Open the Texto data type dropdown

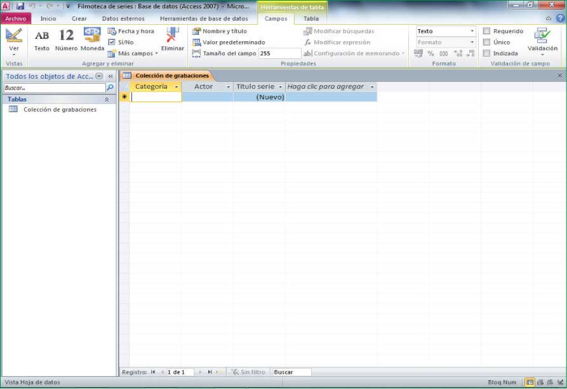(472, 31)
